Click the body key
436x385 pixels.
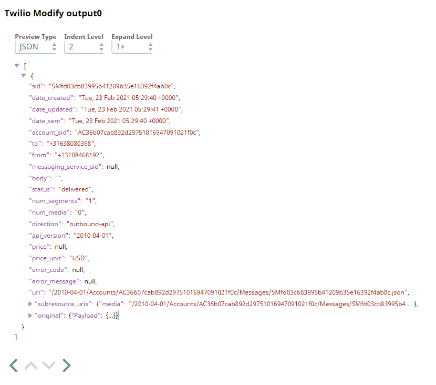pos(40,178)
